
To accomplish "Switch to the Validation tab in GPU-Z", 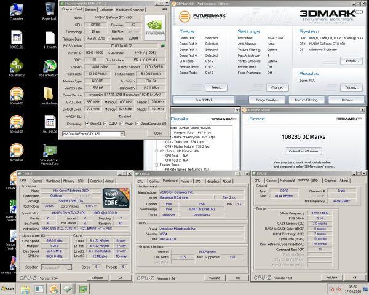I will (106, 10).
